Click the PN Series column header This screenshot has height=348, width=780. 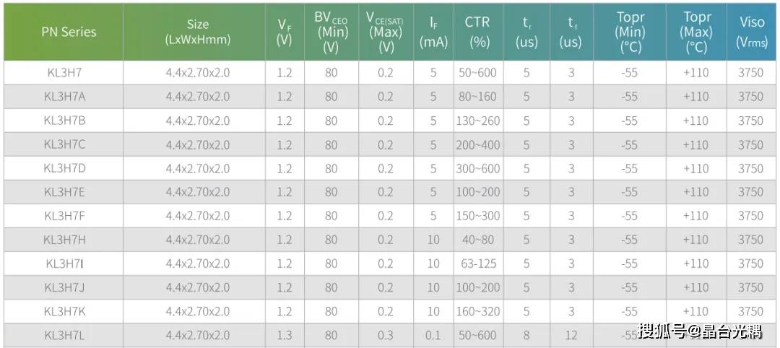click(69, 32)
